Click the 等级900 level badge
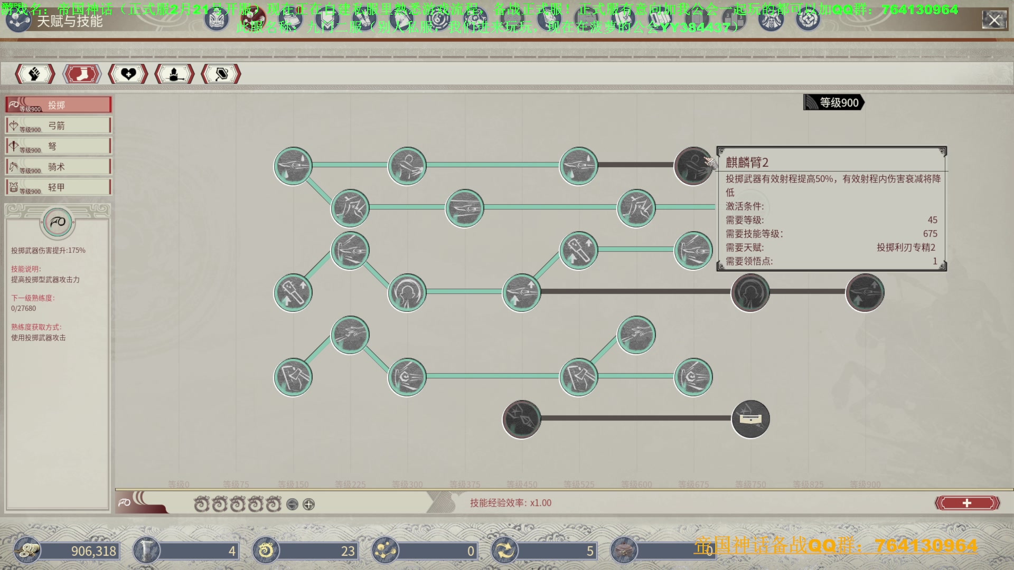 click(833, 103)
